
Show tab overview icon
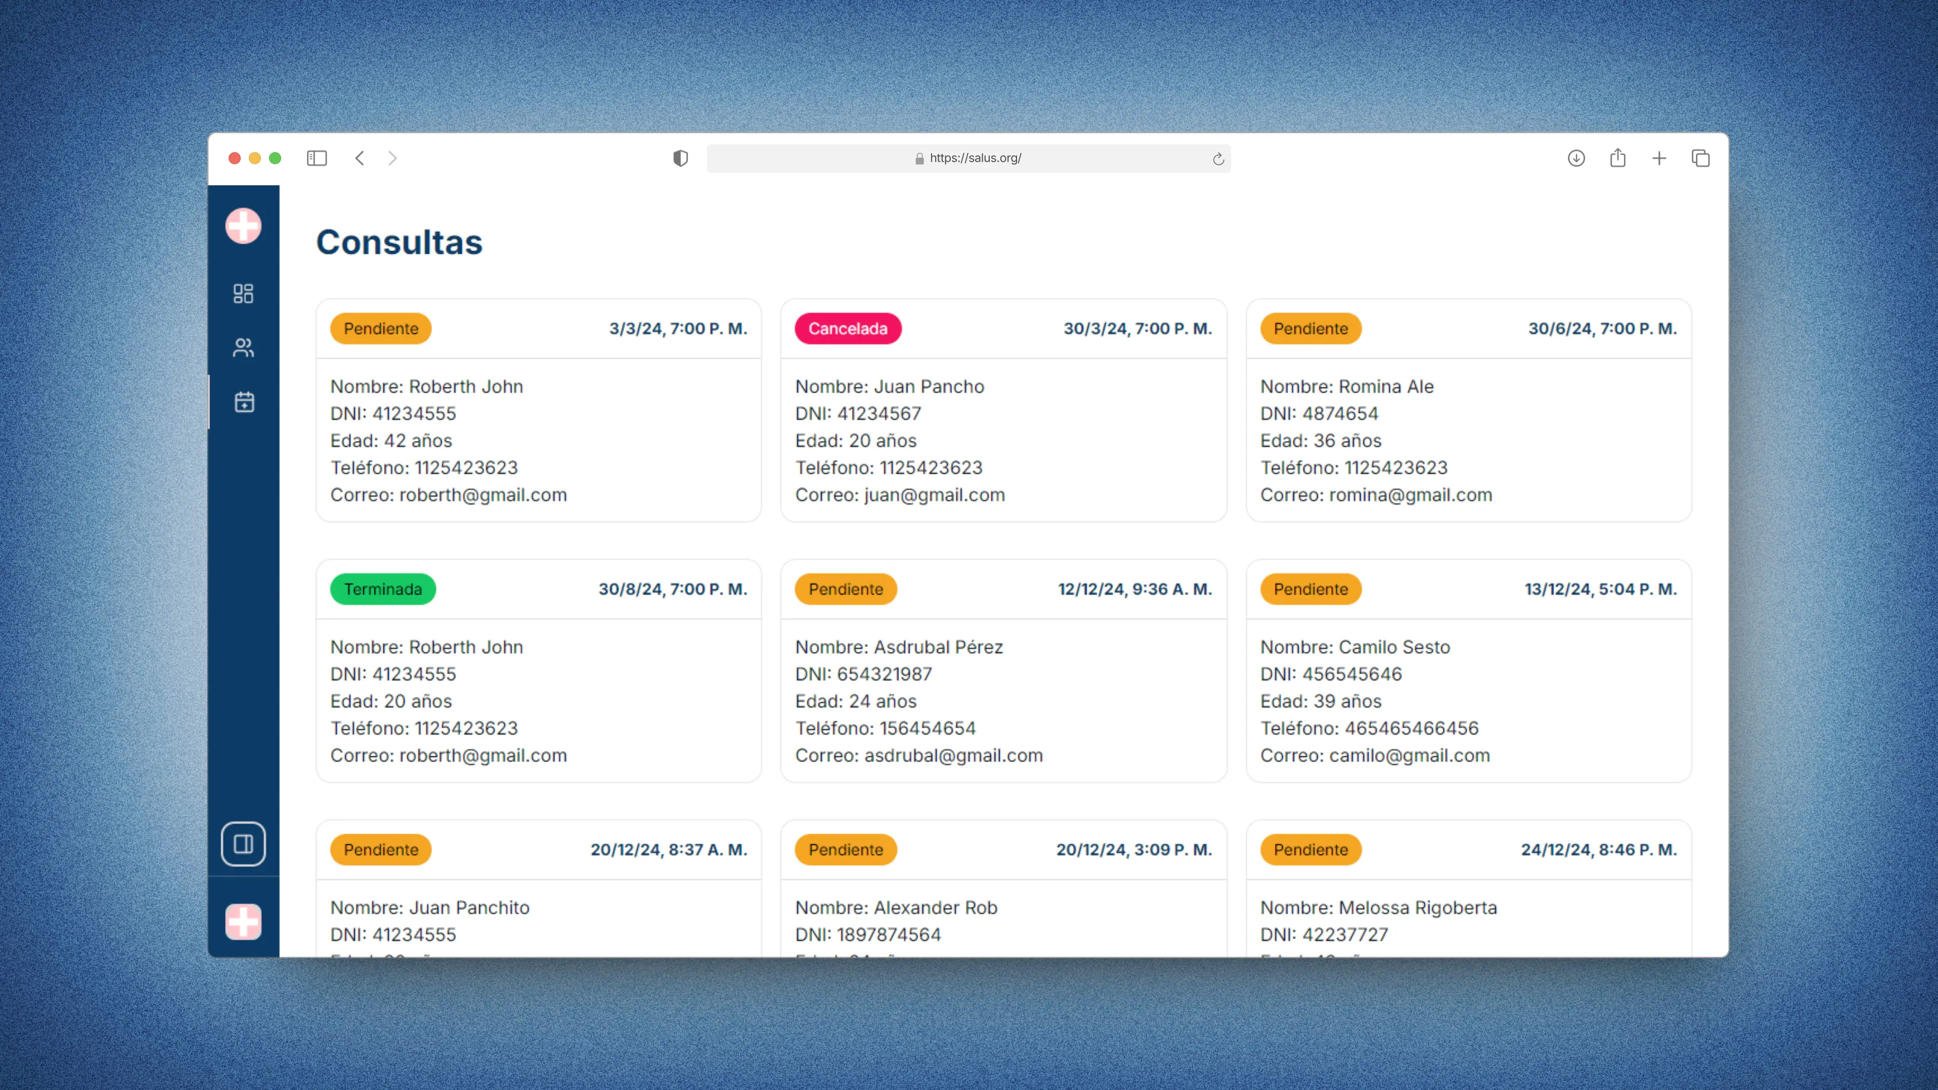pos(1700,158)
